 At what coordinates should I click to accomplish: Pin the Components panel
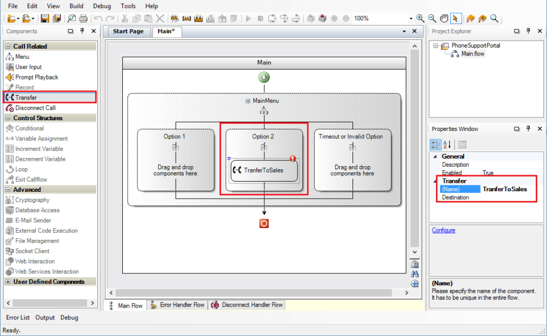click(82, 31)
